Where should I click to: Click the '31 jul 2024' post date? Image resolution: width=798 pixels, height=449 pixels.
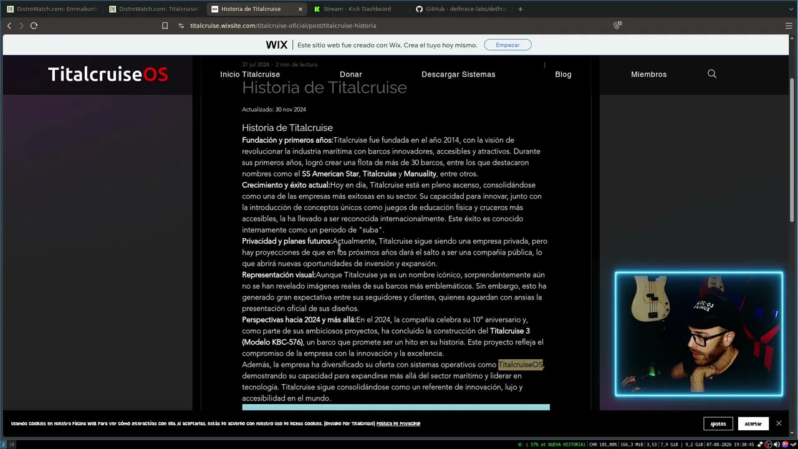256,65
